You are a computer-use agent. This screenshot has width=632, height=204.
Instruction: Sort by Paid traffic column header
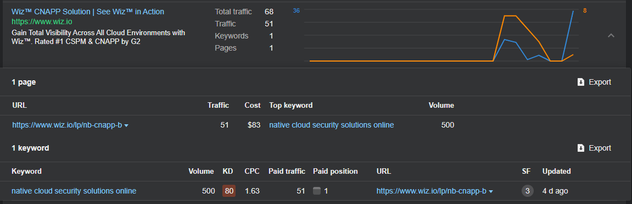point(287,171)
